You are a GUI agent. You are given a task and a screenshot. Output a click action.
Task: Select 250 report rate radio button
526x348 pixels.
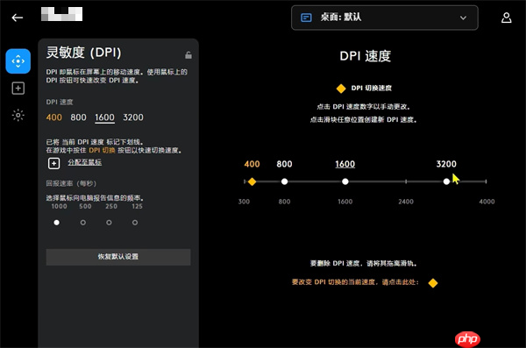(x=109, y=223)
